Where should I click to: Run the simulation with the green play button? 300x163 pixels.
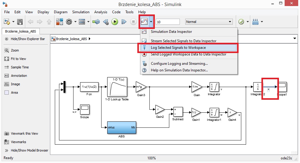pyautogui.click(x=115, y=22)
